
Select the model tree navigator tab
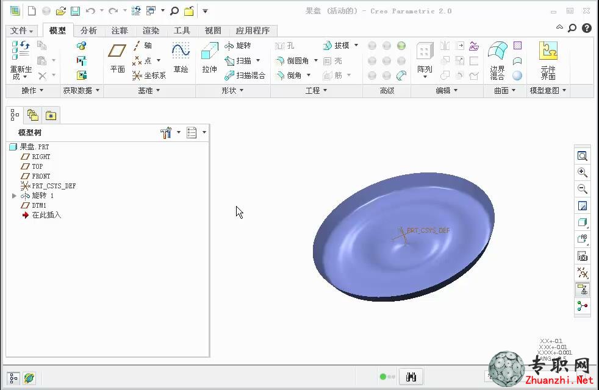tap(15, 115)
